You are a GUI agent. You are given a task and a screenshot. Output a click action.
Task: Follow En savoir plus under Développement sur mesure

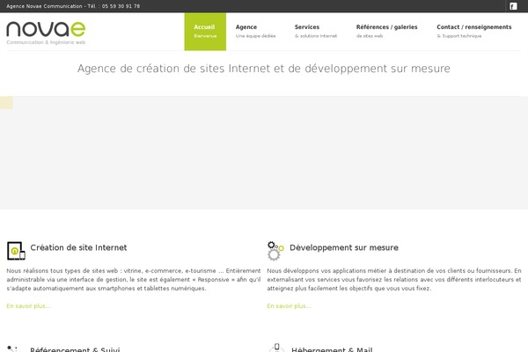click(x=289, y=306)
